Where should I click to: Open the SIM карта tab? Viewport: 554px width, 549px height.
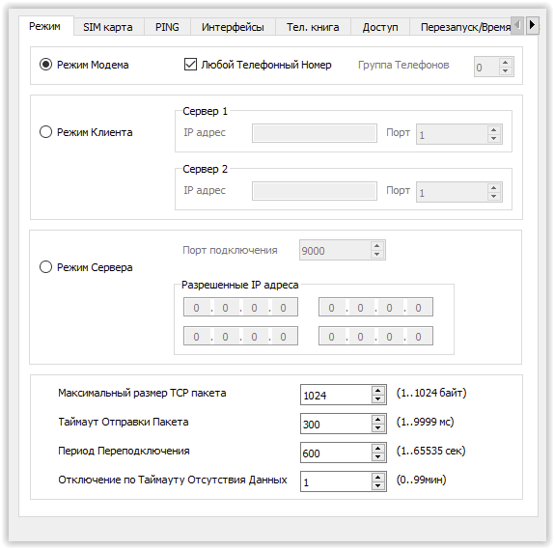point(108,27)
